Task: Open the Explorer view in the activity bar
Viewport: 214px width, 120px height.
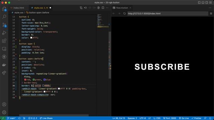Action: pos(4,9)
